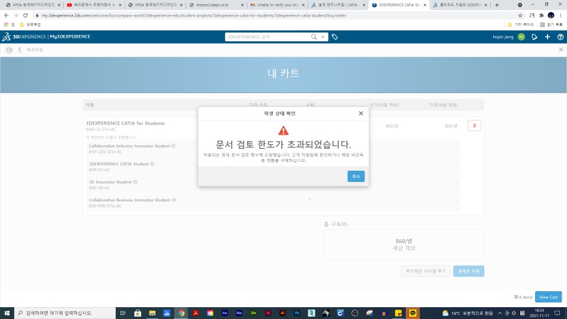This screenshot has height=319, width=567.
Task: Expand the search options dropdown arrow
Action: point(322,37)
